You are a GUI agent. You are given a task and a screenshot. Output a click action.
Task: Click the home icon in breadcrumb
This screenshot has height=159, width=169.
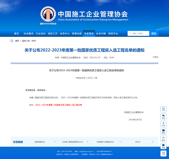coord(12,41)
